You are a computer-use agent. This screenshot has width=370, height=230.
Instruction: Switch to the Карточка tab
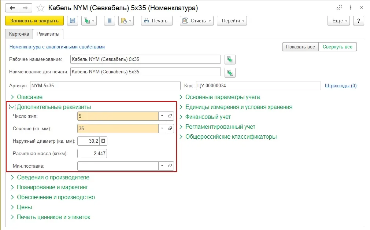(x=19, y=34)
